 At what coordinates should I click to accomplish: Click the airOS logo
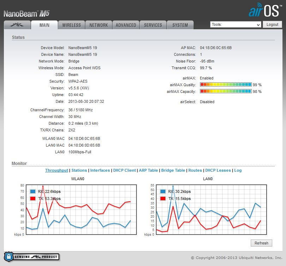pyautogui.click(x=265, y=10)
